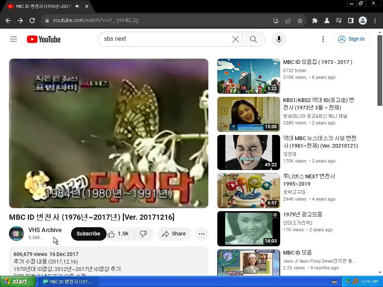Open 'MBC ID 모음집 ( 1973 - 2017 )' title
This screenshot has height=287, width=383.
[x=318, y=62]
